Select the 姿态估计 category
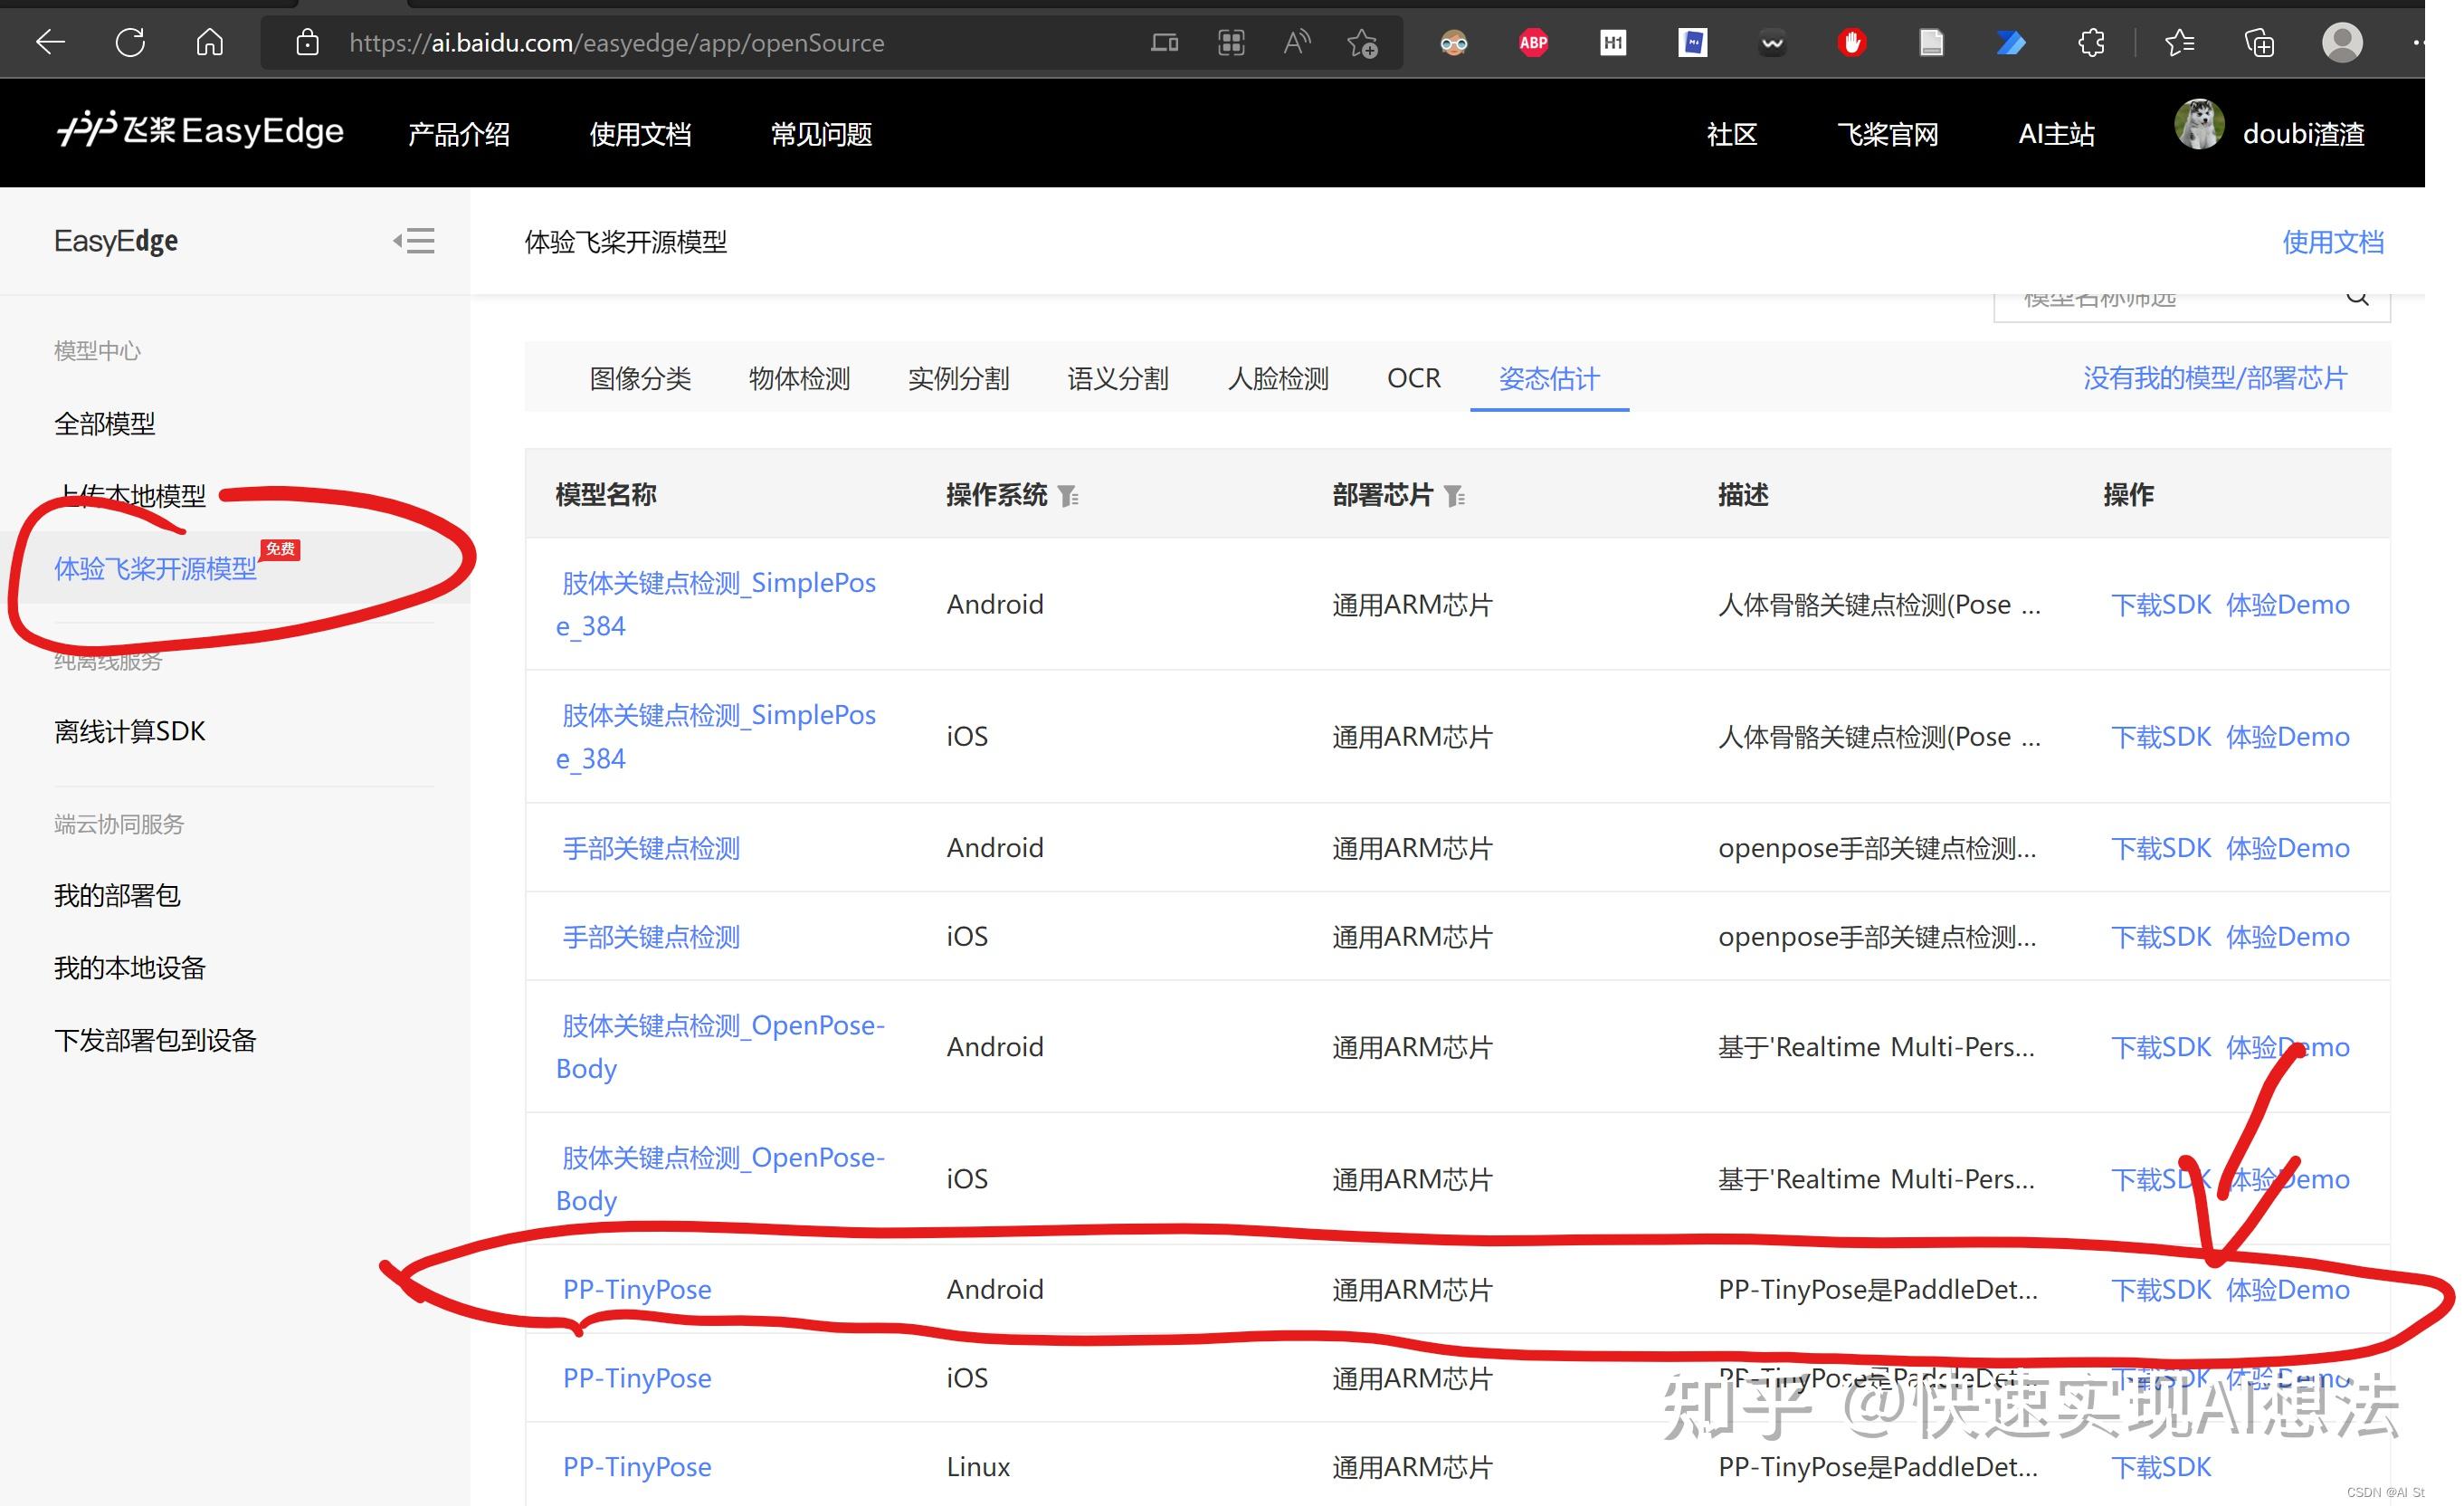This screenshot has width=2464, height=1506. (1549, 378)
